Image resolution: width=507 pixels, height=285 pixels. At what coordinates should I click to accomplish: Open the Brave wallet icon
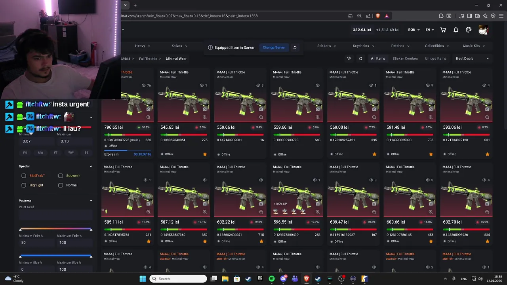tap(477, 16)
